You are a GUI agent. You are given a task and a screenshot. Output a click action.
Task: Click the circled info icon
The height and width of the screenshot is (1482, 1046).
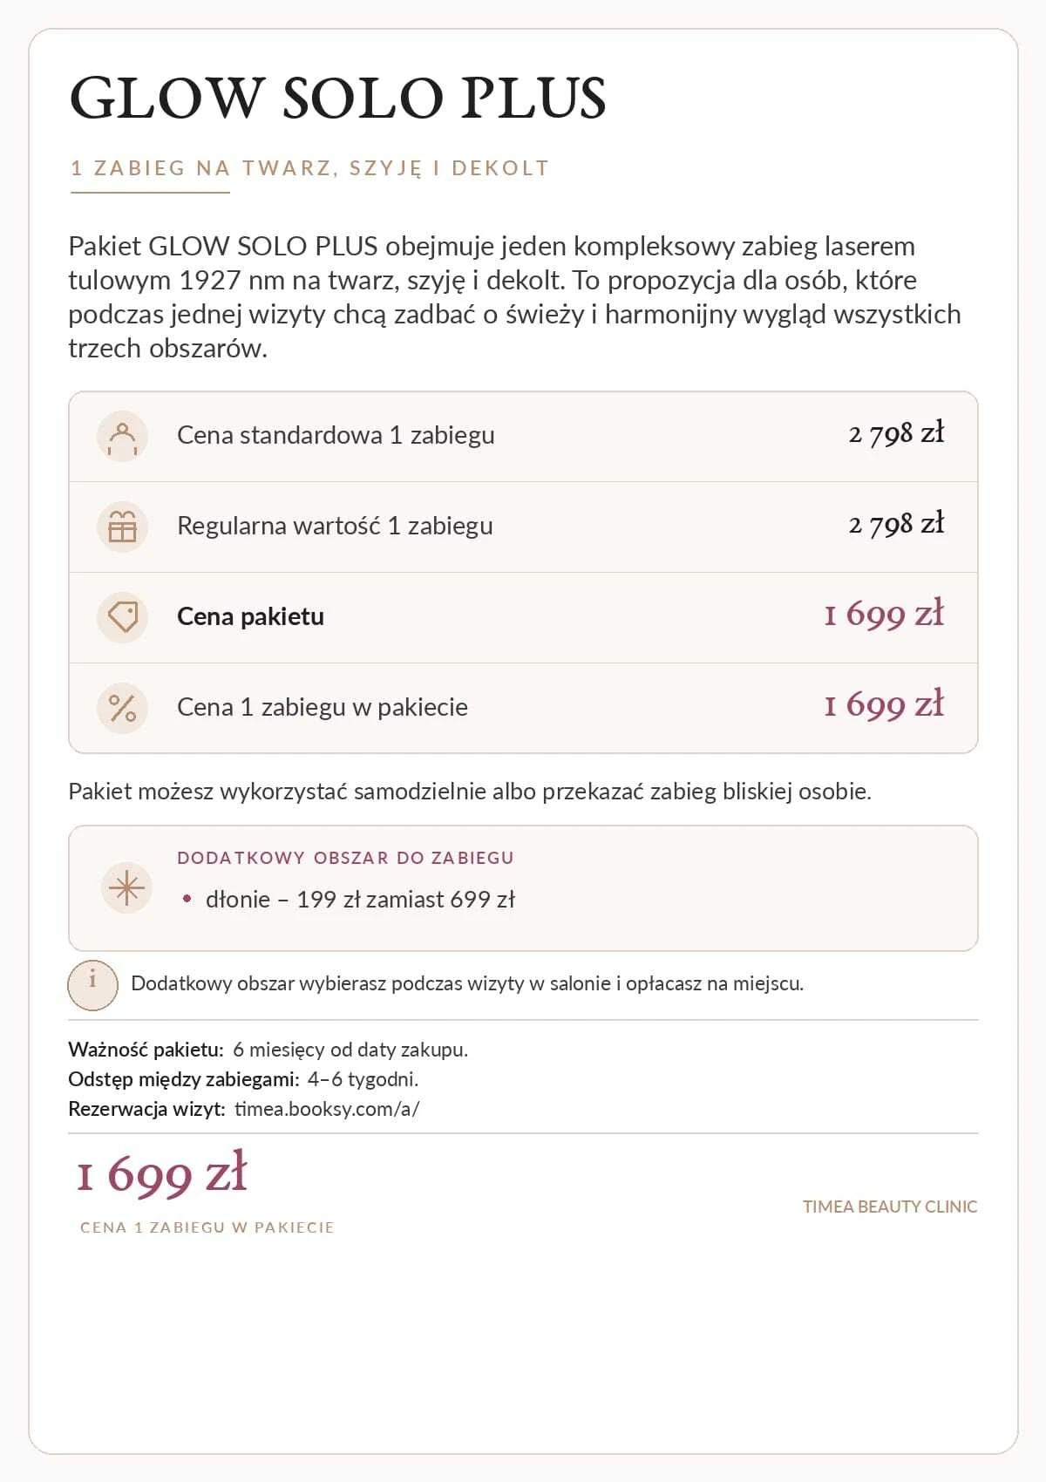point(92,984)
